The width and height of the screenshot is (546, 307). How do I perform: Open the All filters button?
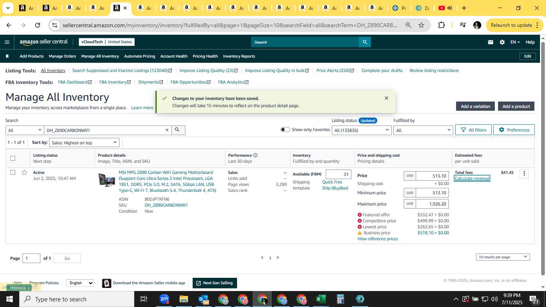[x=473, y=130]
